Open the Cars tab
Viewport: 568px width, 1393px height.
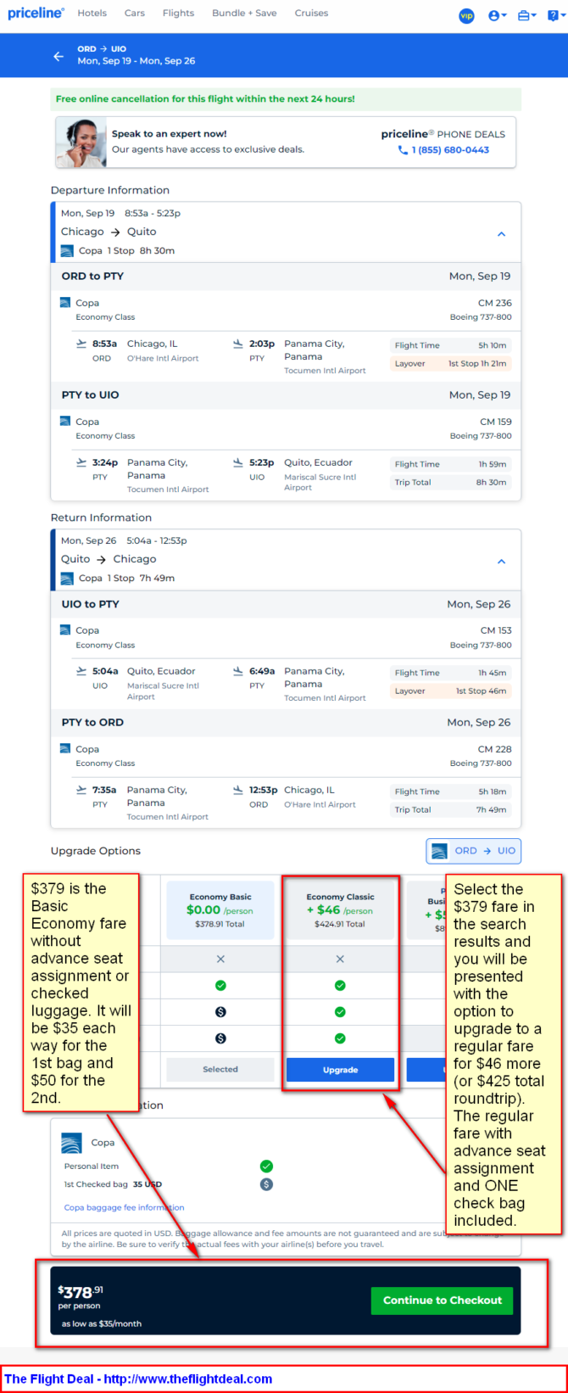(x=134, y=14)
